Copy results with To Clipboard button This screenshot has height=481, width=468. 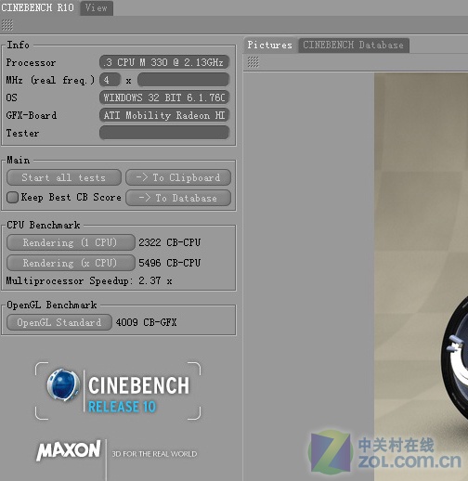click(x=178, y=177)
